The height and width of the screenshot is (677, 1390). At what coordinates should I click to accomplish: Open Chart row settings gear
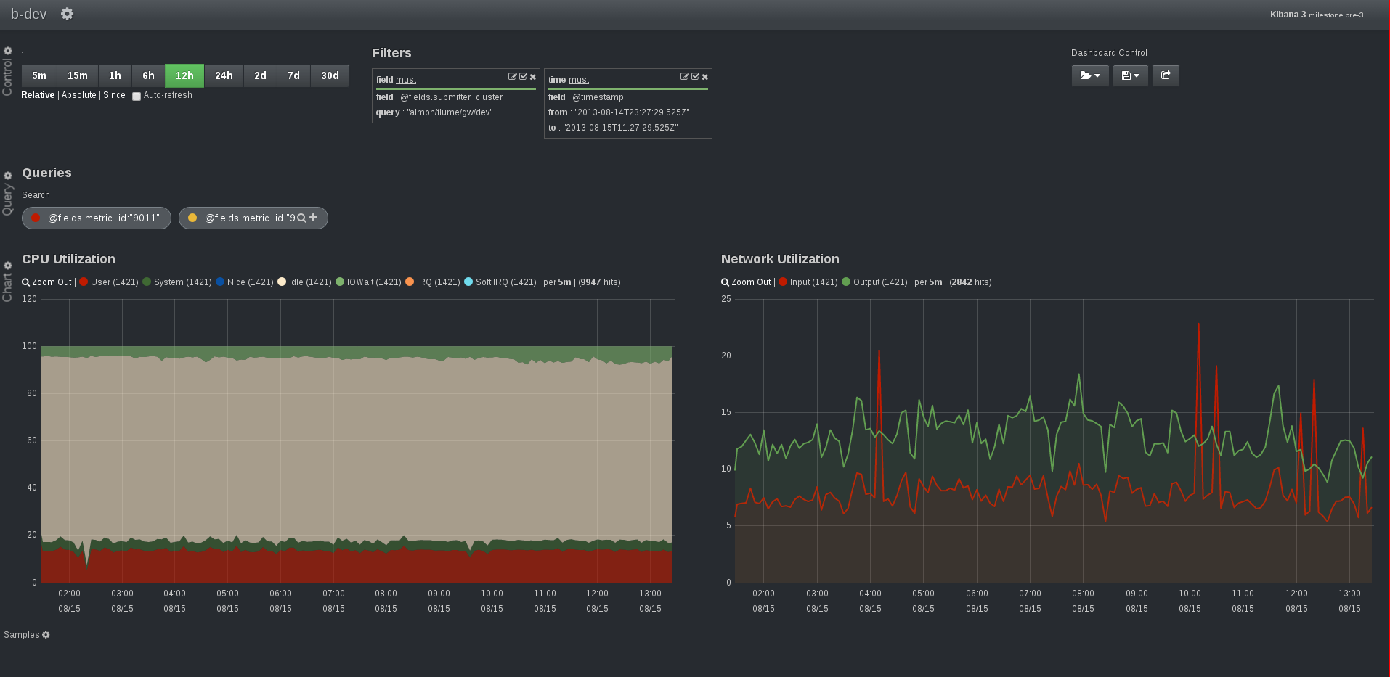(8, 266)
